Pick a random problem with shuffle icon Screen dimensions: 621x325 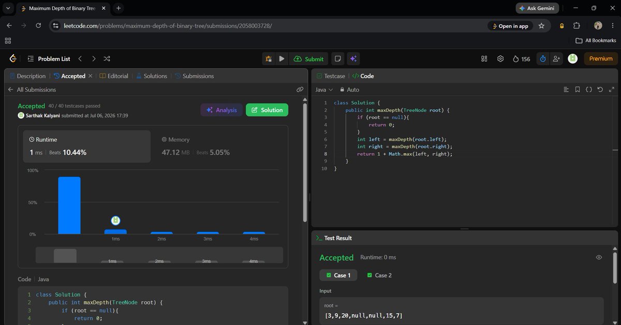[107, 59]
